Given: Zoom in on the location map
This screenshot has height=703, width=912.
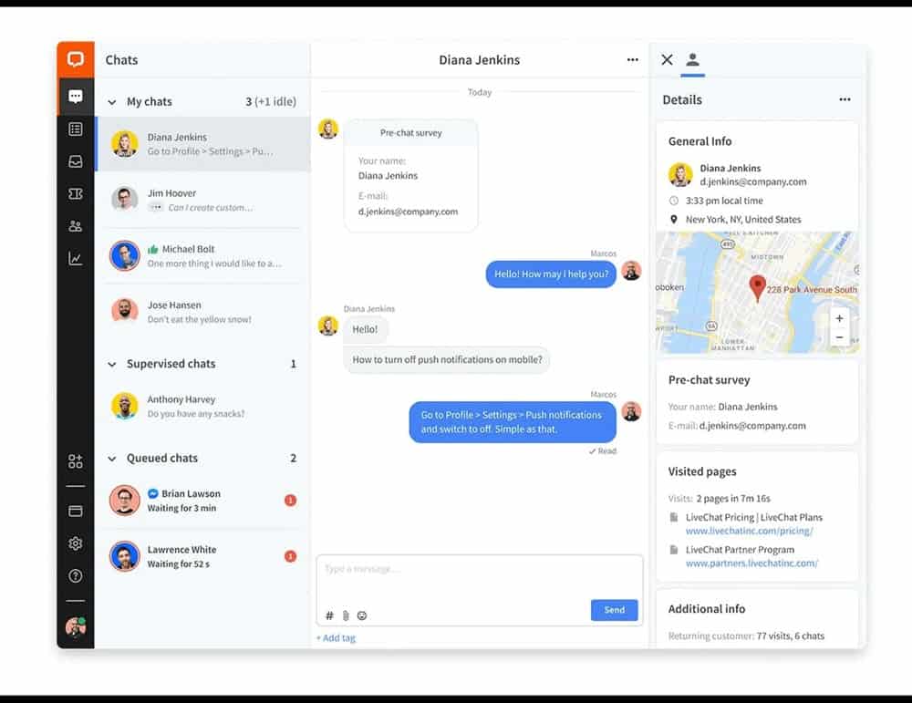Looking at the screenshot, I should click(x=839, y=318).
